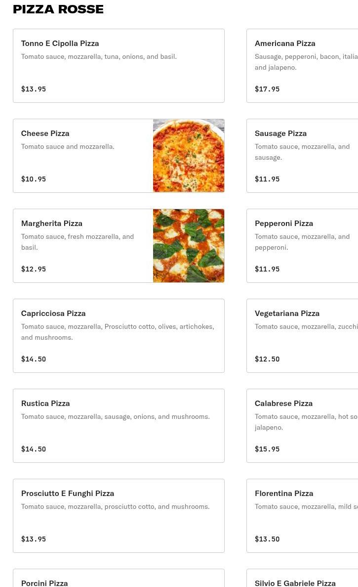Choose the Vegetariana Pizza card
The image size is (358, 587).
tap(302, 336)
